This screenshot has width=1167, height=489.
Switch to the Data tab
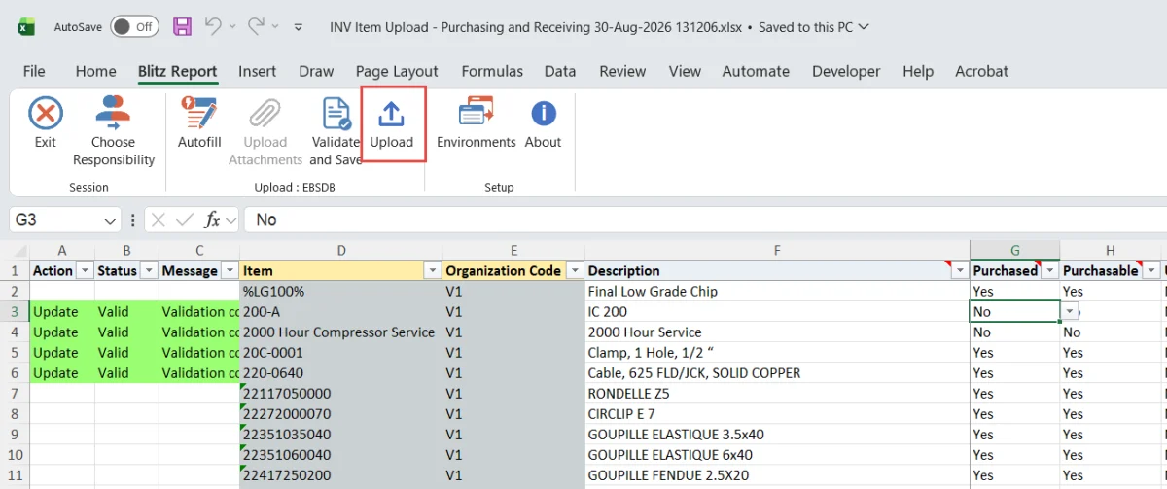pyautogui.click(x=560, y=71)
